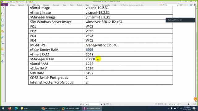Open the Security lock panel icon
The height and width of the screenshot is (111, 198).
[2, 49]
